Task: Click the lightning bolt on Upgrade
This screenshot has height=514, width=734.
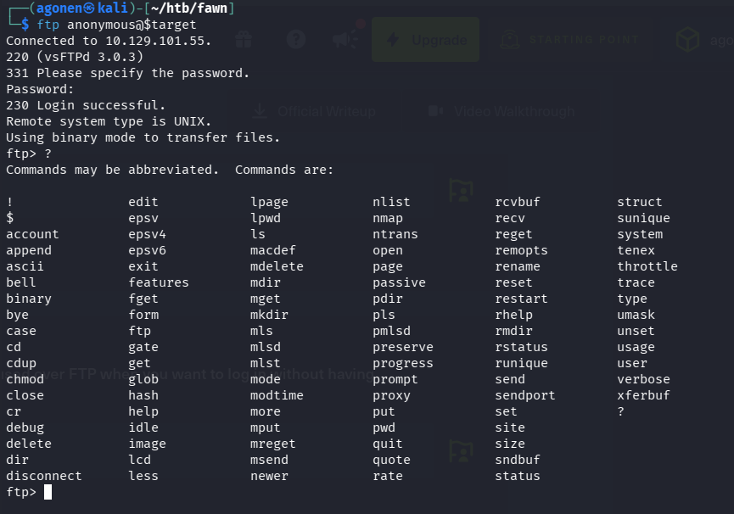Action: 392,40
